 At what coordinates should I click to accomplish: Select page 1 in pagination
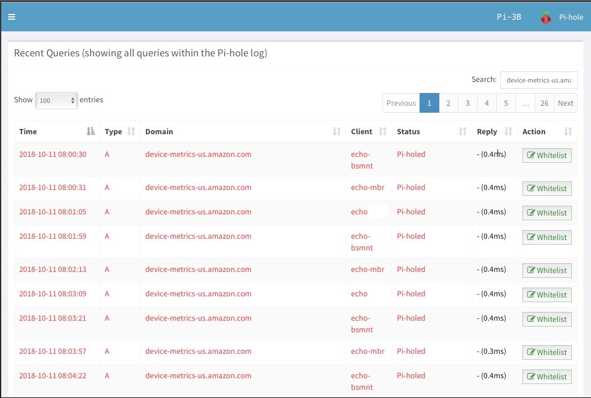429,103
